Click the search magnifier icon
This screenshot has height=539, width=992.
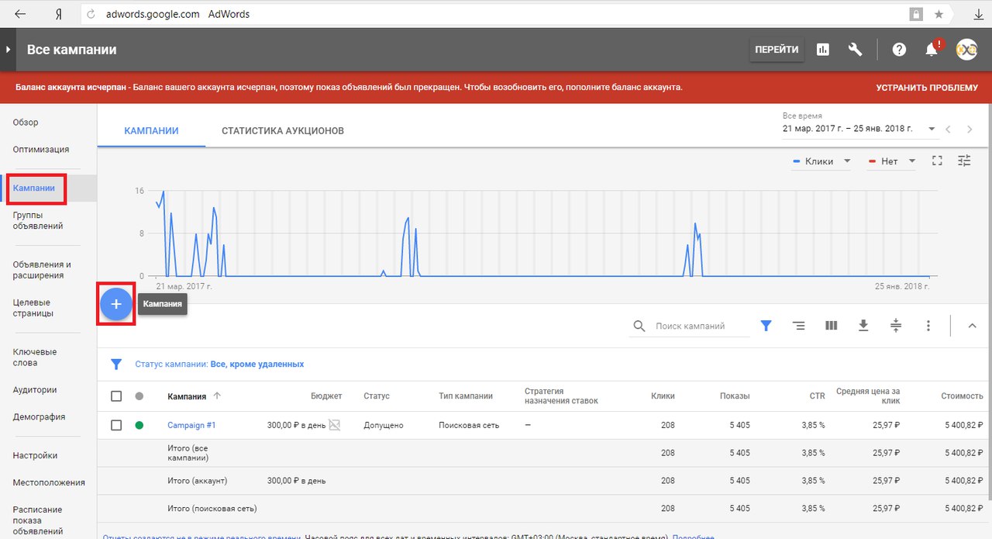tap(639, 327)
